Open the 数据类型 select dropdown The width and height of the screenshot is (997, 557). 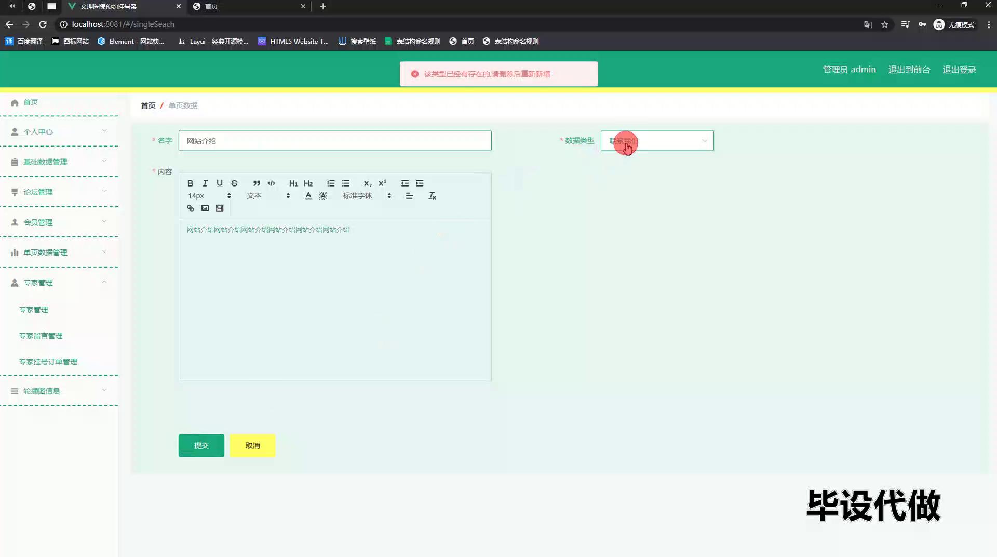point(657,141)
